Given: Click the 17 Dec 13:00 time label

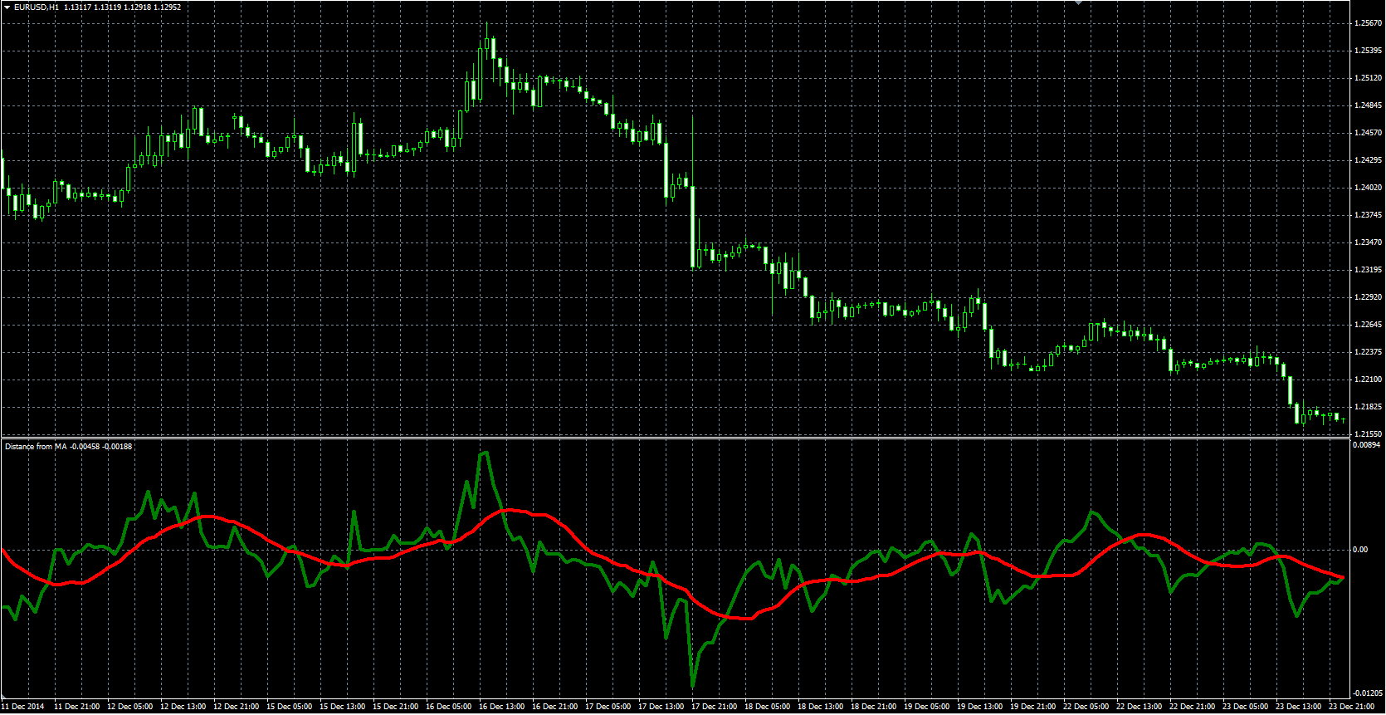Looking at the screenshot, I should [x=661, y=707].
